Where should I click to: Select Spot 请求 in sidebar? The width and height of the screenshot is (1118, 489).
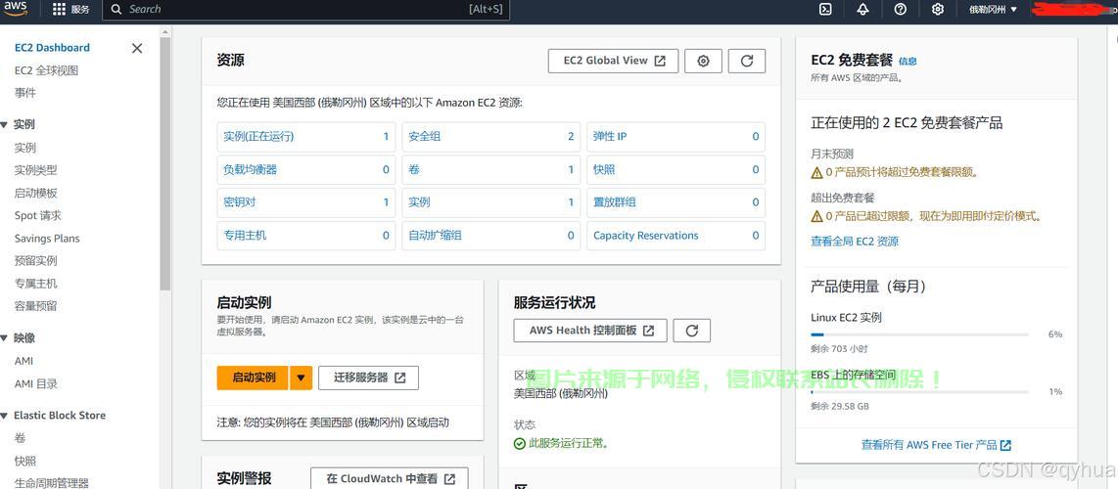tap(38, 215)
